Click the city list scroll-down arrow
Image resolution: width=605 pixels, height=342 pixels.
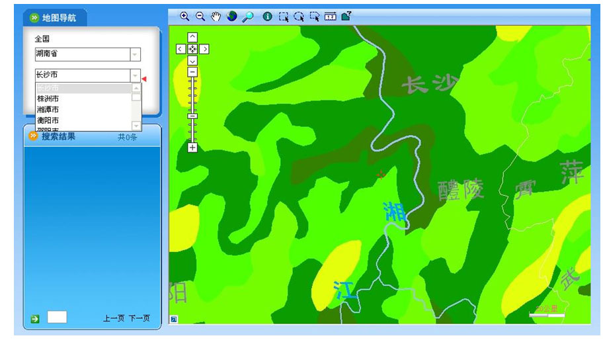tap(136, 126)
